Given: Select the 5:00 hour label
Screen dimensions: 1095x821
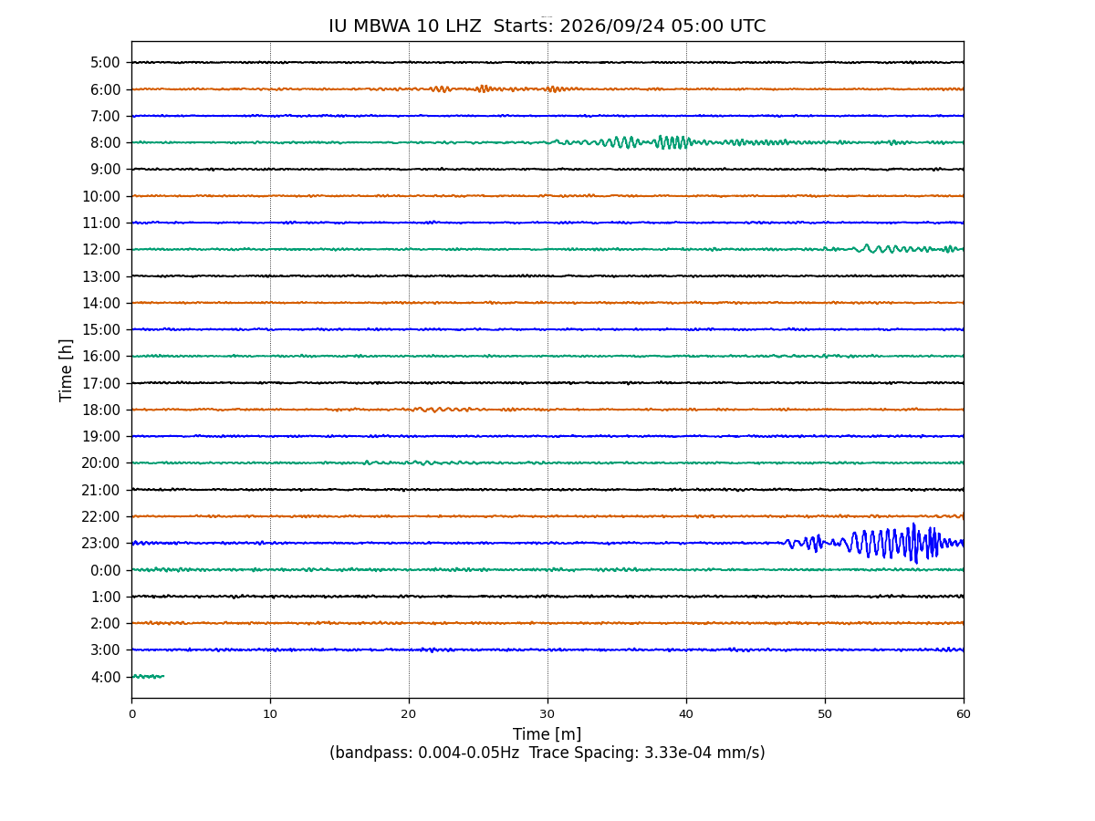Looking at the screenshot, I should click(x=106, y=63).
